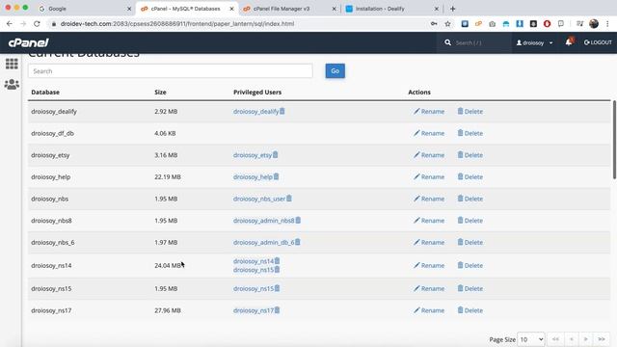The height and width of the screenshot is (347, 617).
Task: Open the saved password key icon
Action: click(x=434, y=23)
